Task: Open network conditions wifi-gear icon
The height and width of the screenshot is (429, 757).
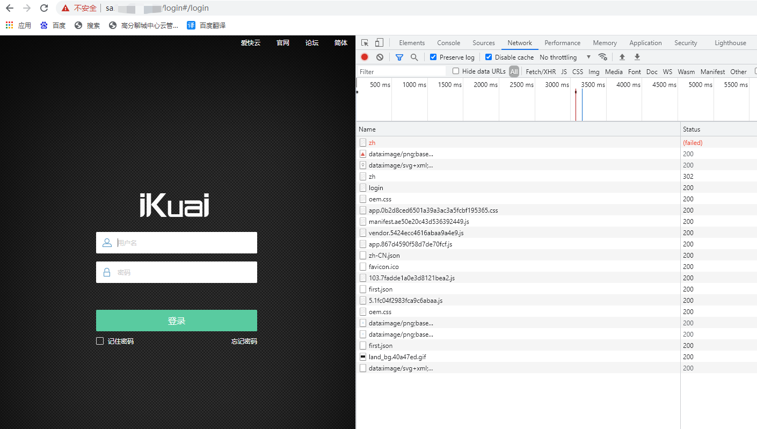Action: coord(603,57)
